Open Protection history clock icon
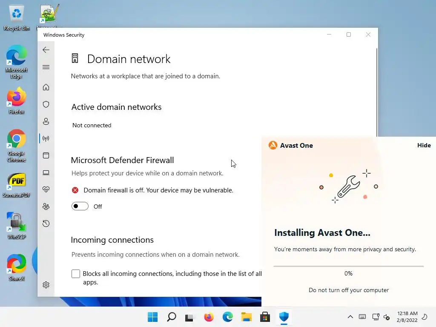 coord(46,224)
